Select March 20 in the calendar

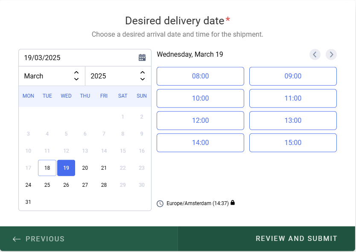[85, 168]
